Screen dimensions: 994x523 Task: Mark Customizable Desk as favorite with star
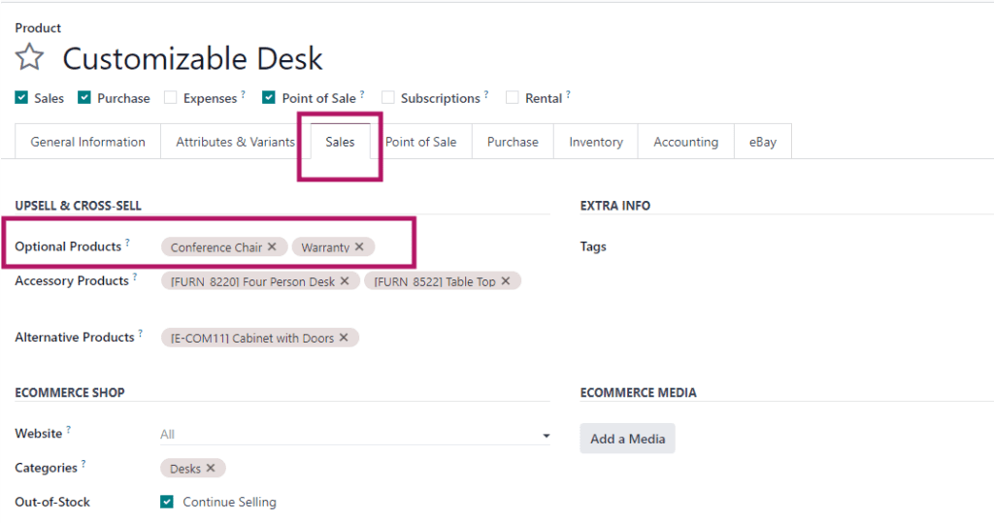[x=30, y=58]
